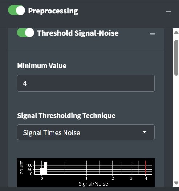Click the Threshold Signal-Noise header title

tap(78, 33)
